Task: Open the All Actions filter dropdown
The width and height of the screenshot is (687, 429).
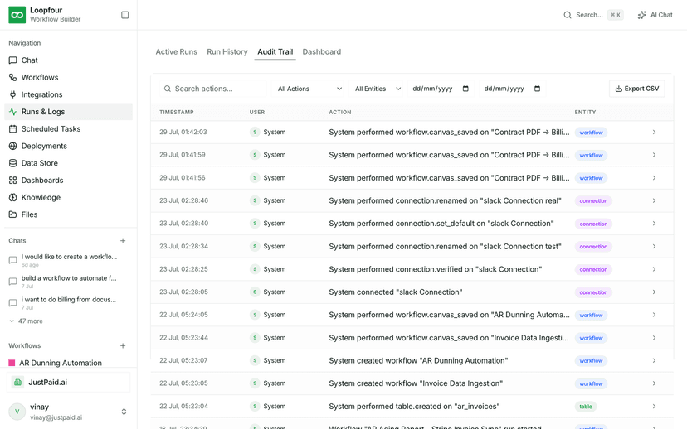Action: (309, 89)
